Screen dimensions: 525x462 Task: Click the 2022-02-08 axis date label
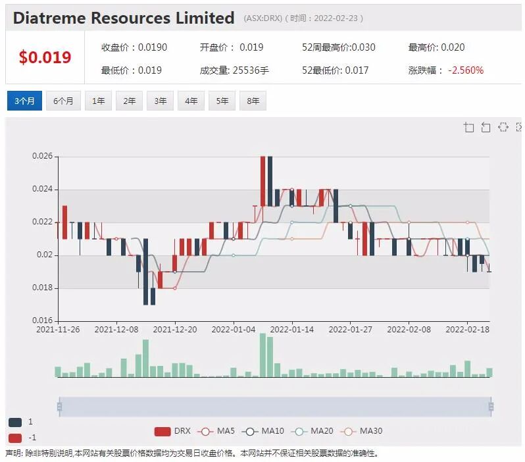(x=409, y=330)
